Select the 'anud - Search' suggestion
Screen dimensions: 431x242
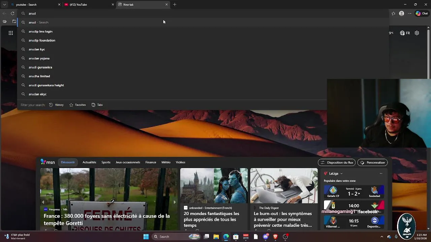[203, 23]
